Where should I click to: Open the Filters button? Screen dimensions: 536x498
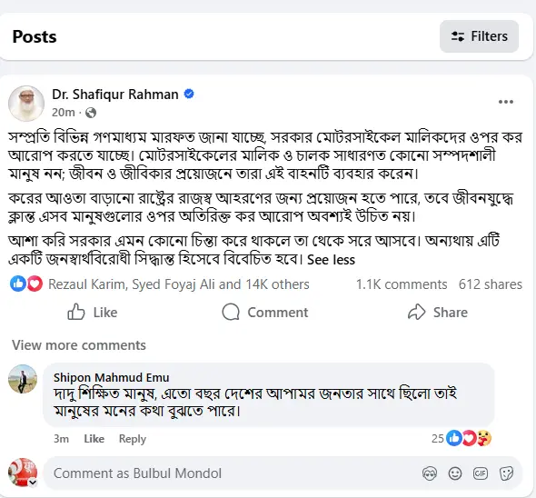pyautogui.click(x=479, y=36)
